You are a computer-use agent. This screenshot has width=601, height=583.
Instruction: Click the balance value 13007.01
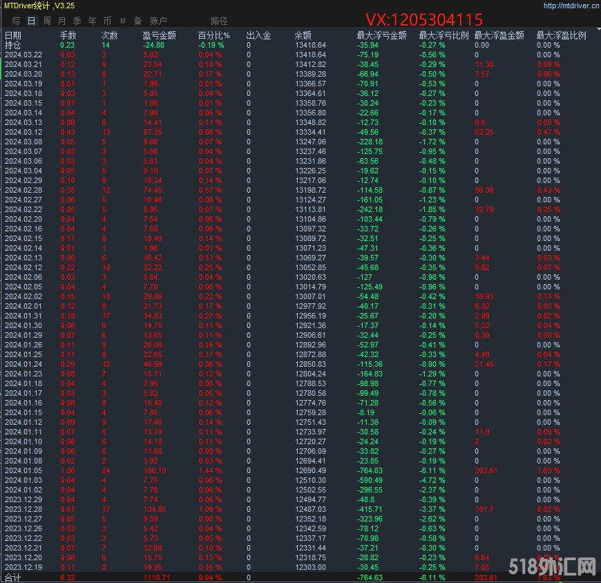(310, 296)
